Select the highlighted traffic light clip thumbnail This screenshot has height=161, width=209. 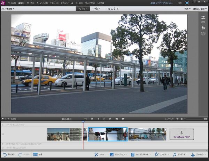click(x=108, y=134)
